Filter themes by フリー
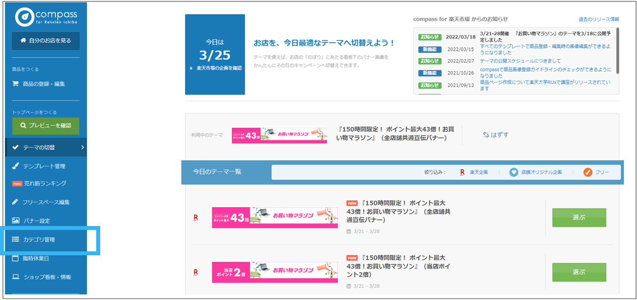The image size is (637, 300). 596,172
